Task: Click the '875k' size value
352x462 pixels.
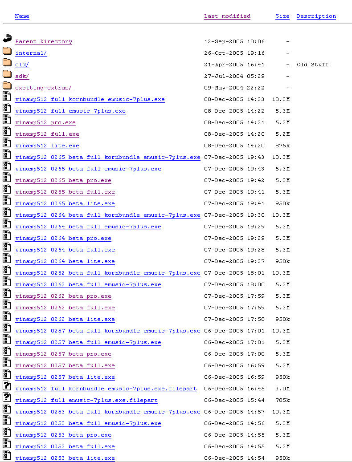Action: tap(282, 146)
